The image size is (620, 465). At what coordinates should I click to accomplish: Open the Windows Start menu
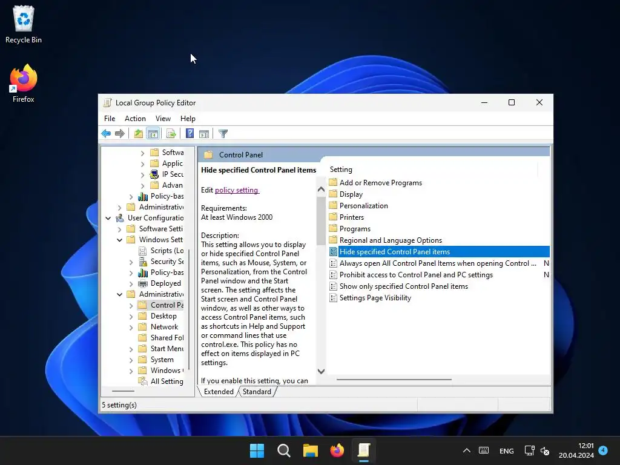(x=257, y=450)
